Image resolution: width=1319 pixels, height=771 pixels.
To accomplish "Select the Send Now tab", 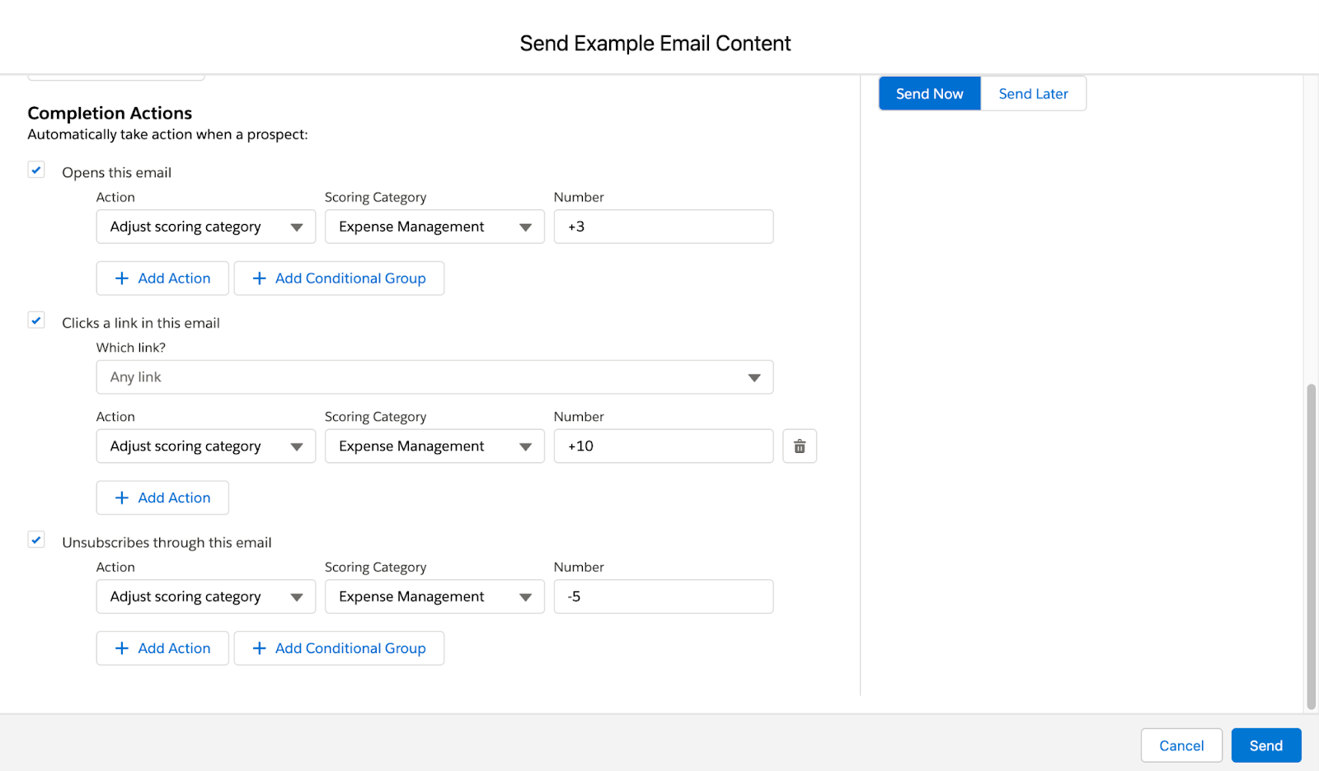I will point(929,94).
